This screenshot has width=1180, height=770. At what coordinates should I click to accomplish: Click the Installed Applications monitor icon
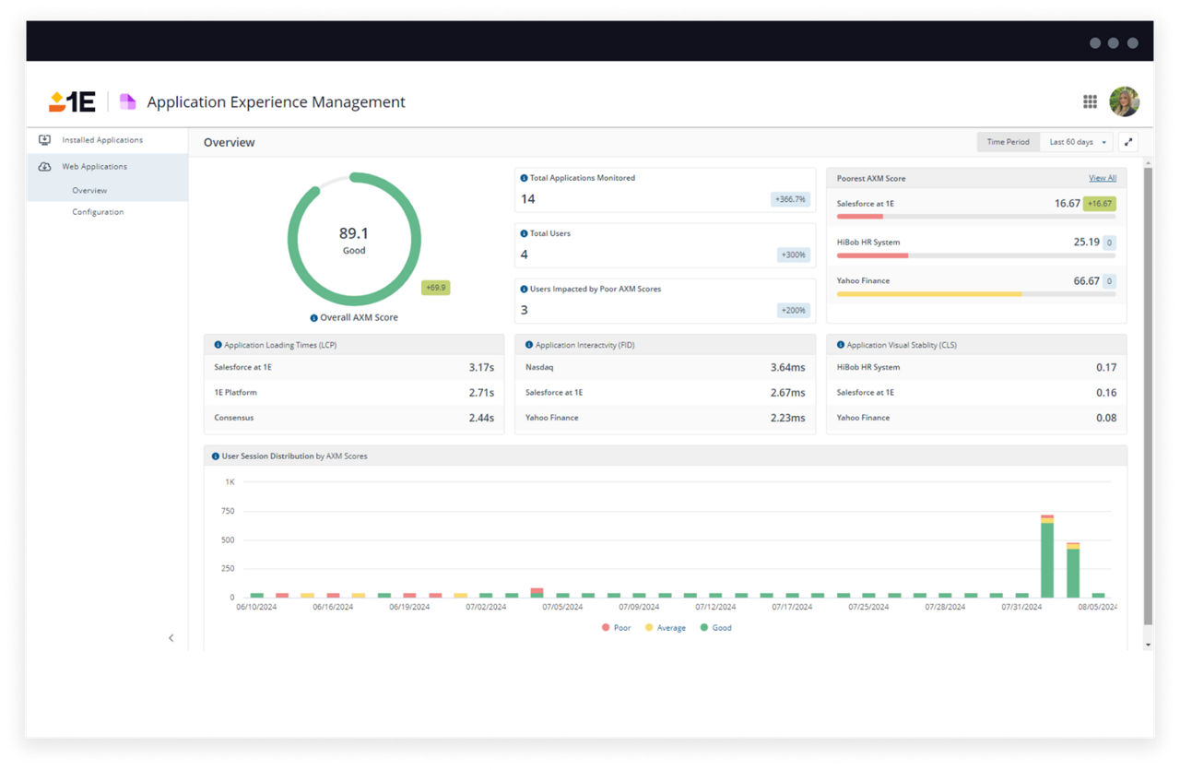pyautogui.click(x=44, y=140)
